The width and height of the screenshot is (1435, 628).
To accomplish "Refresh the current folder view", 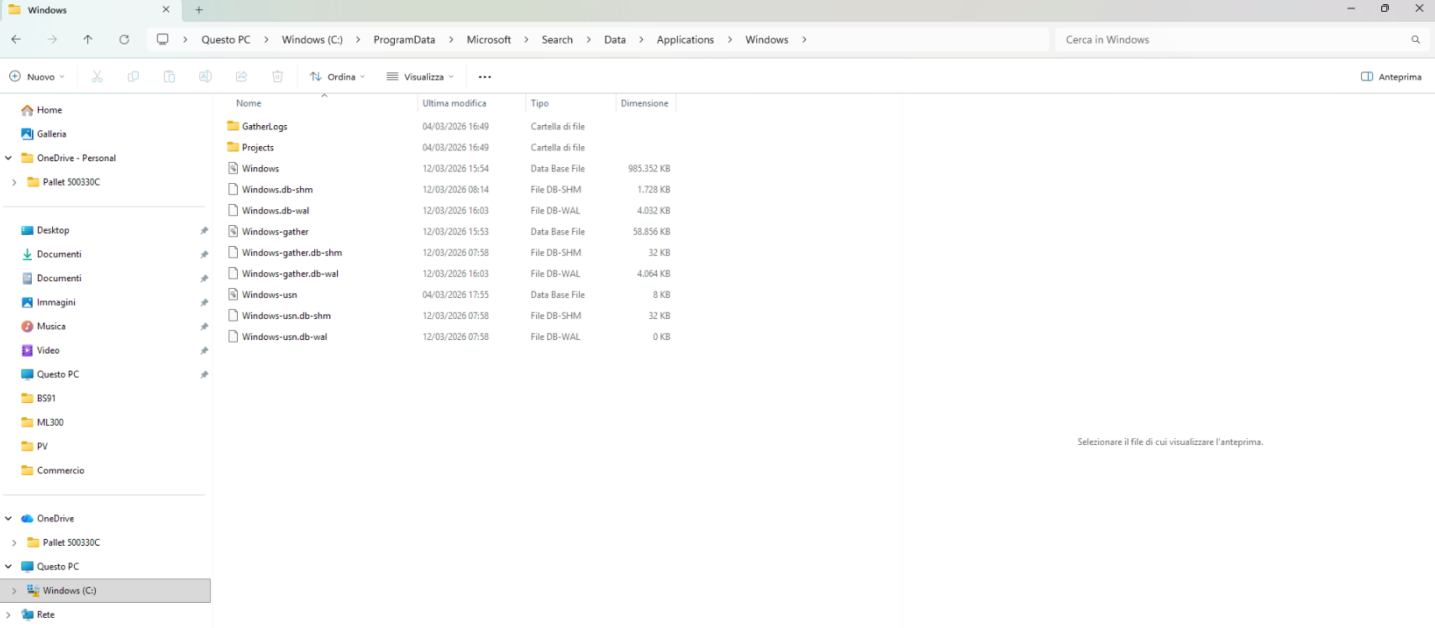I will (x=124, y=39).
